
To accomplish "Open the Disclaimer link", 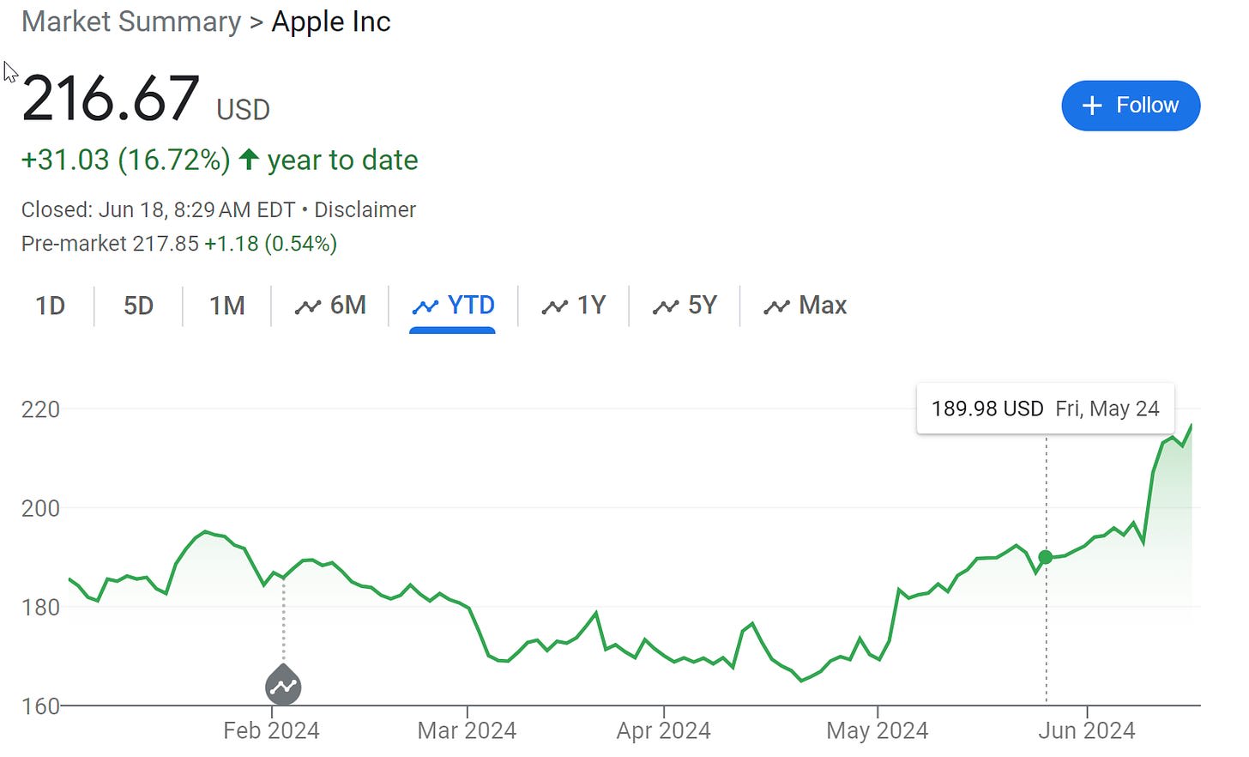I will pyautogui.click(x=365, y=210).
